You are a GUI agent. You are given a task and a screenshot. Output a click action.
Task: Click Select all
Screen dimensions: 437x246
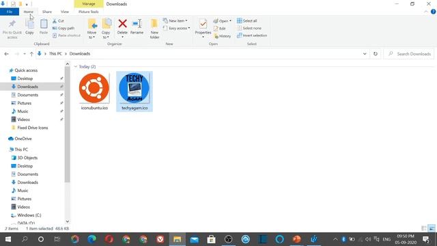click(x=247, y=21)
